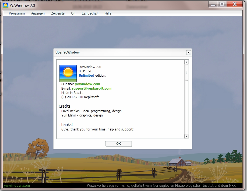This screenshot has height=191, width=247.
Task: Click yowindow.com in the bottom status bar
Action: [17, 186]
